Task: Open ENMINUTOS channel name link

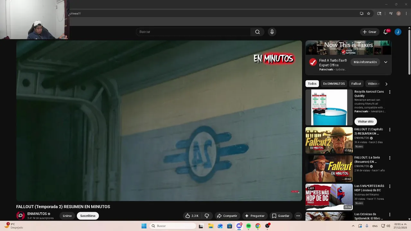Action: coord(37,214)
